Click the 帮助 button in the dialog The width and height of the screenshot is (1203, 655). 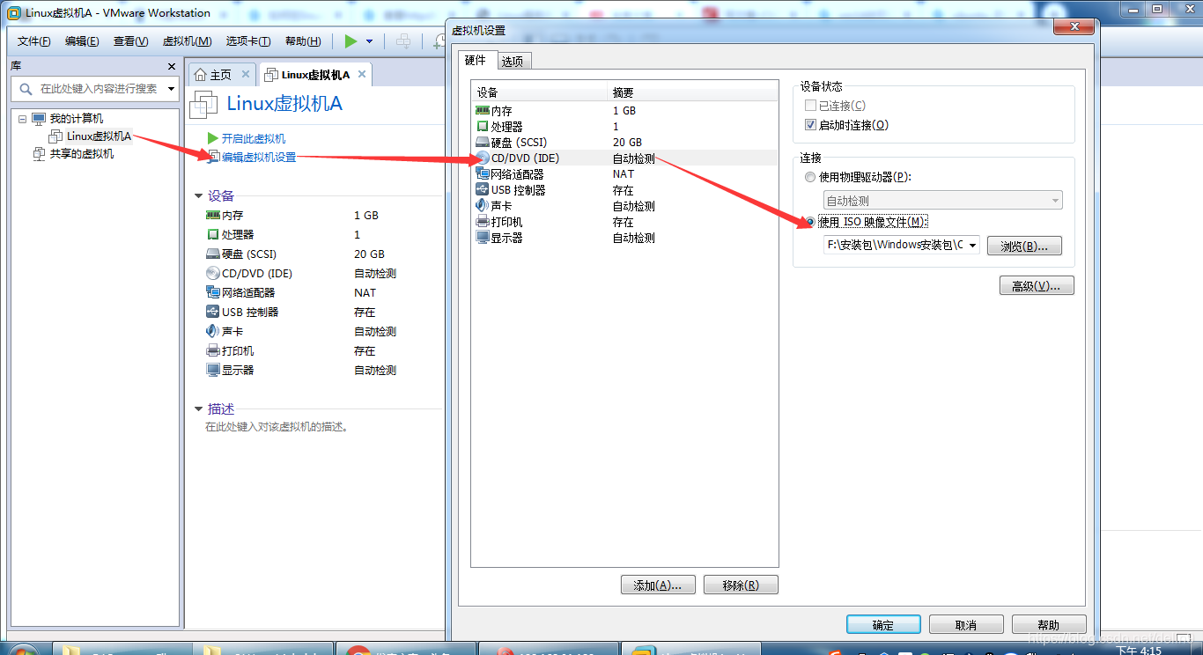(x=1049, y=625)
